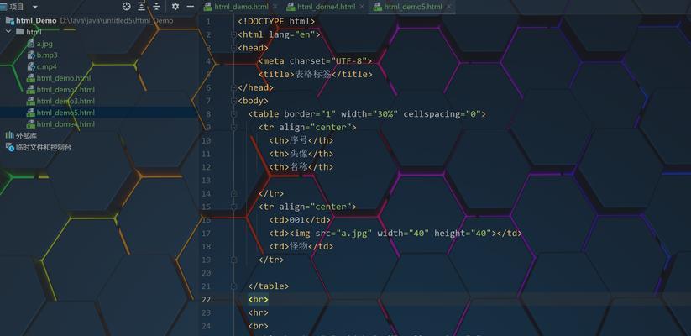Click line number 13 in the gutter

click(x=207, y=180)
